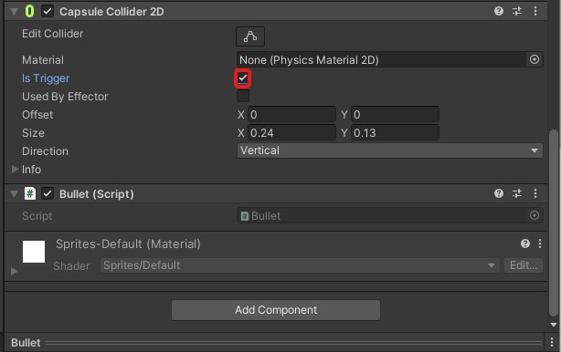Open Bullet Script three-dot context menu
The height and width of the screenshot is (352, 561).
(x=535, y=193)
